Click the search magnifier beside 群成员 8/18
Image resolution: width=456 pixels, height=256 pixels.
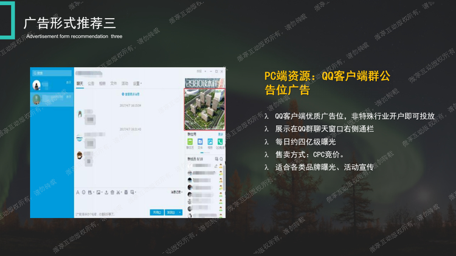click(221, 159)
